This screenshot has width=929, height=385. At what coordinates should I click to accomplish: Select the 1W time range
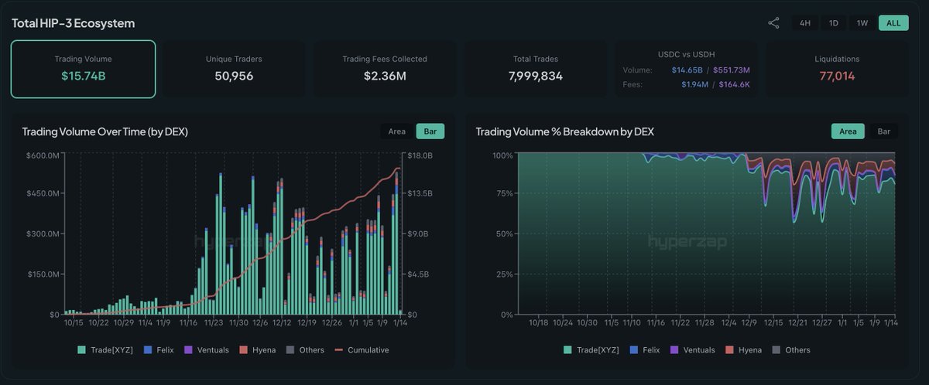(x=862, y=23)
